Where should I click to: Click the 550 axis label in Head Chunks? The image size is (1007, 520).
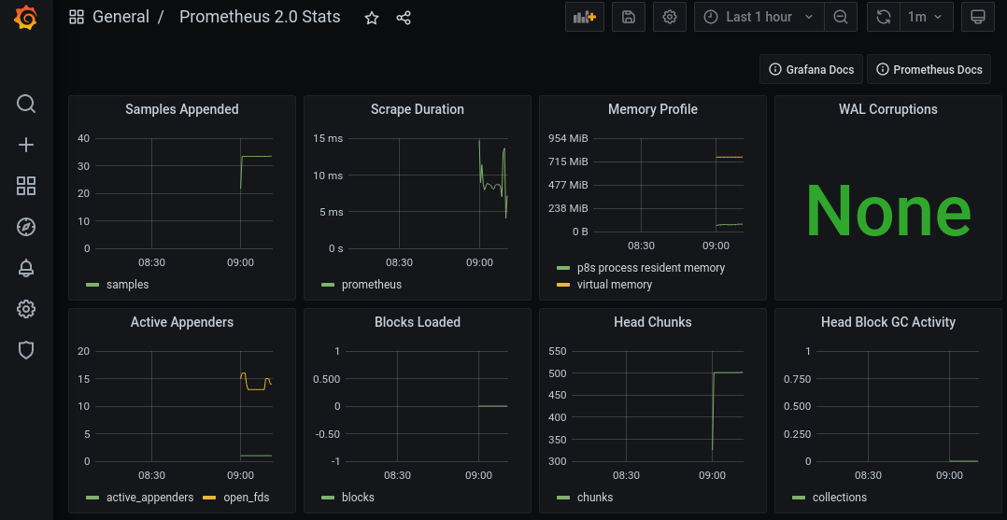point(556,351)
